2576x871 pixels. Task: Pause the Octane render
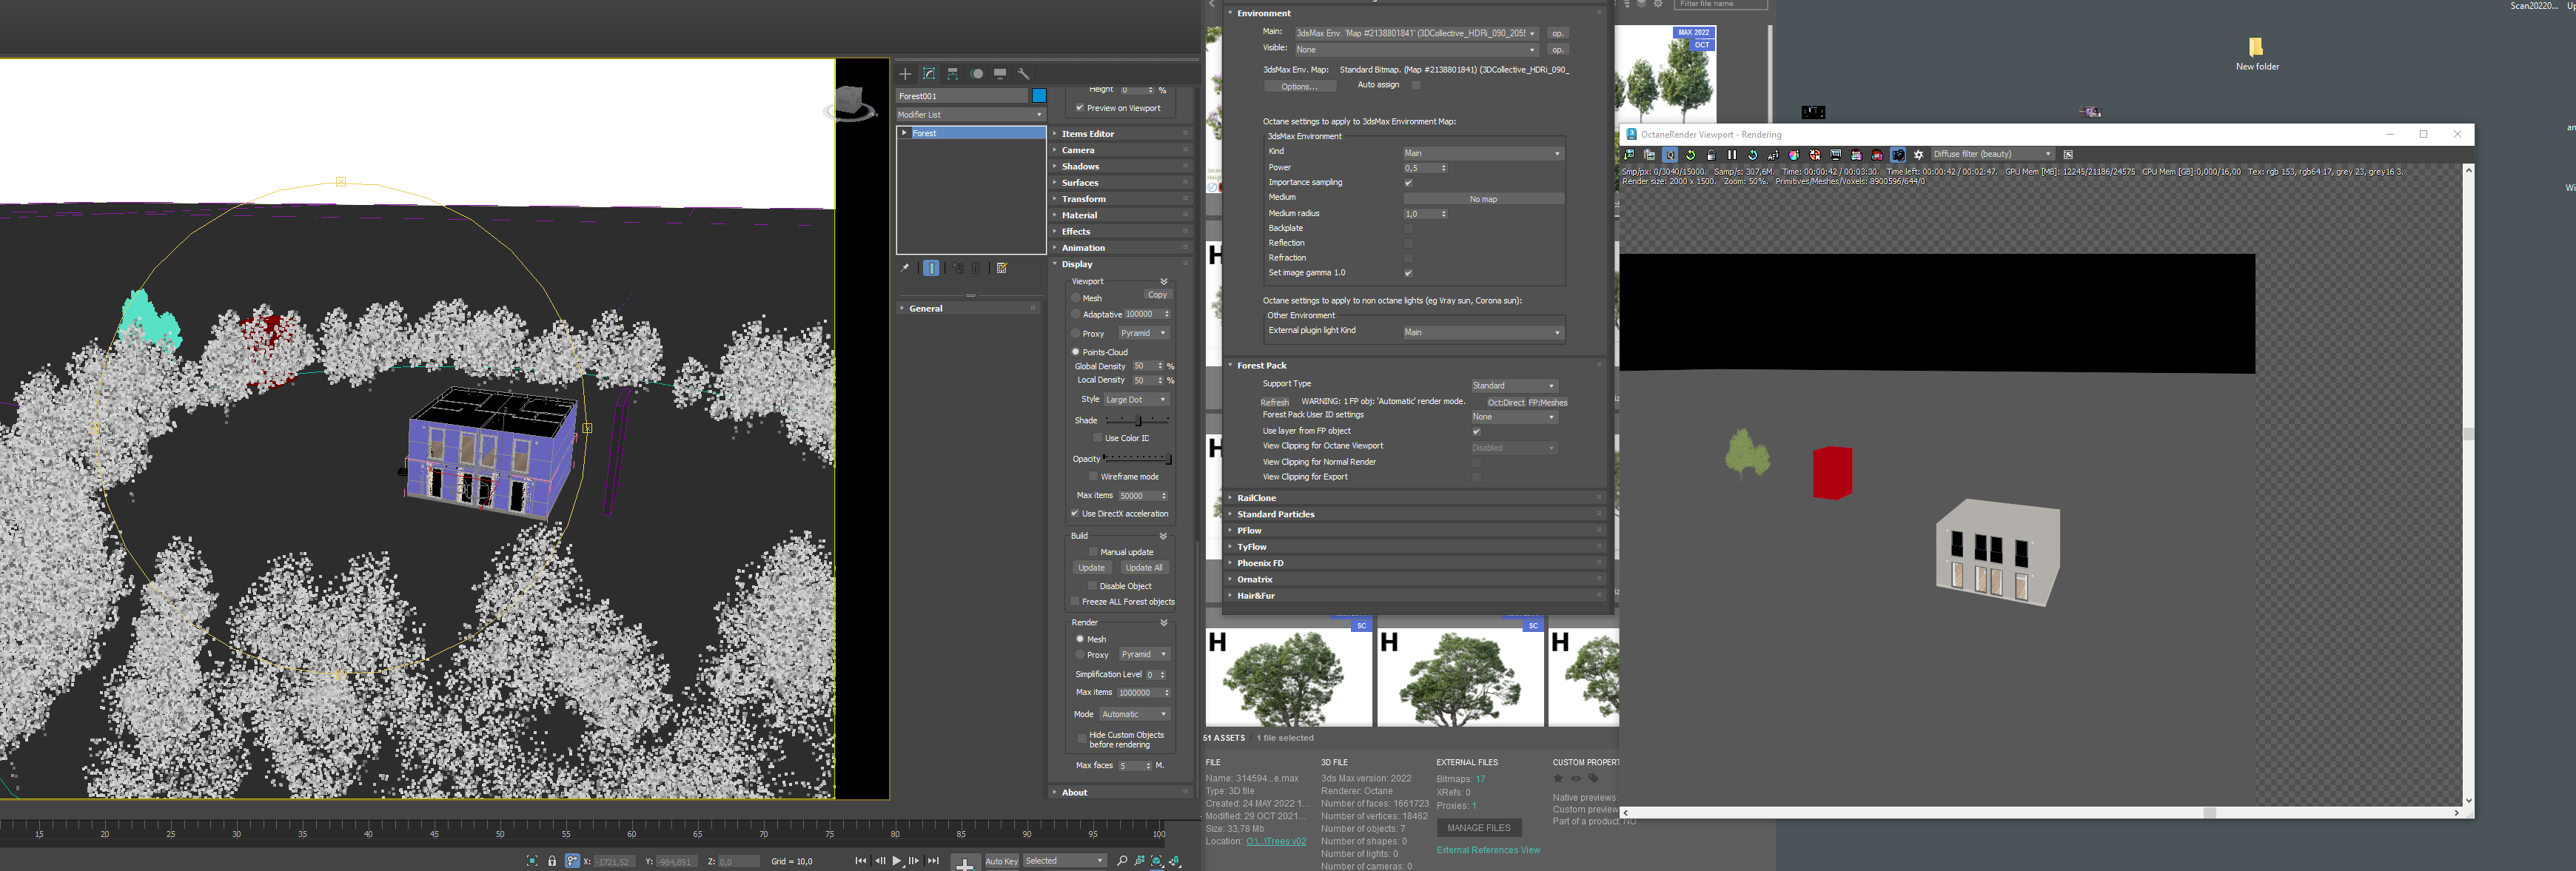click(x=1732, y=155)
